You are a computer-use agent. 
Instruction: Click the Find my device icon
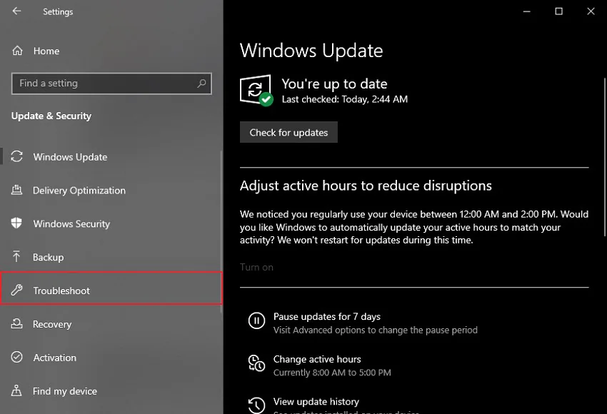coord(16,390)
